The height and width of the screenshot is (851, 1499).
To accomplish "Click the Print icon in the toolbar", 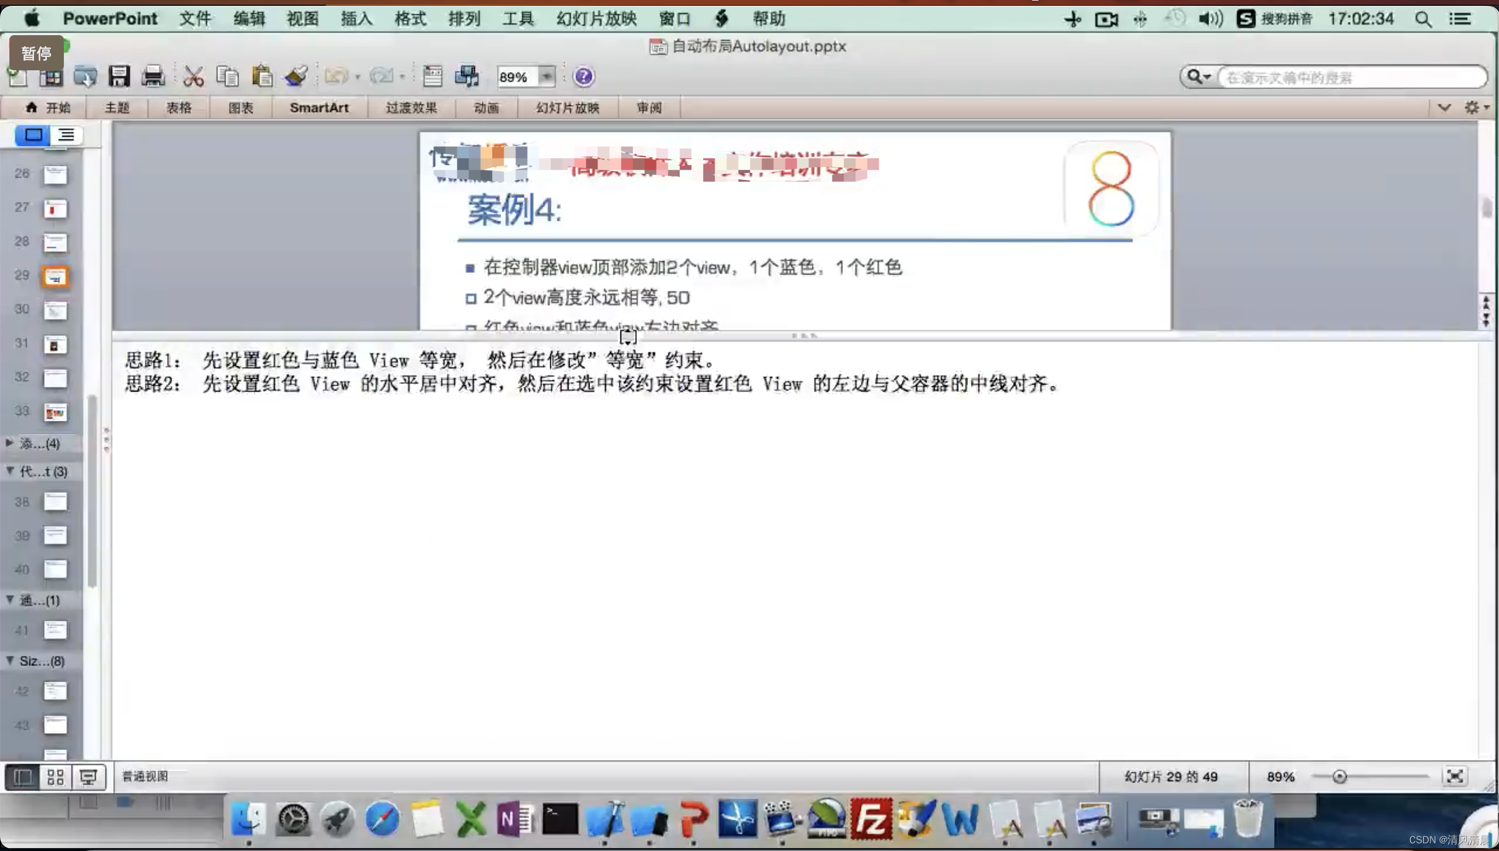I will [x=153, y=76].
